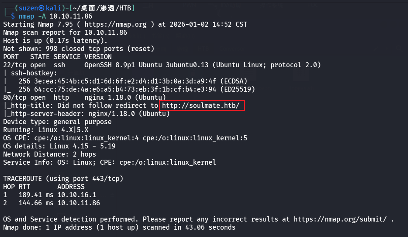The width and height of the screenshot is (408, 237).
Task: Click the dollar sign prompt symbol
Action: 13,16
